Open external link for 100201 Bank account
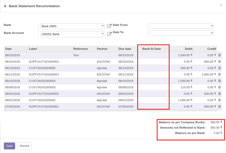The width and height of the screenshot is (226, 153). (109, 34)
